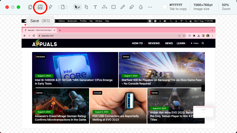Expand the REVIEWS dropdown menu

(155, 43)
